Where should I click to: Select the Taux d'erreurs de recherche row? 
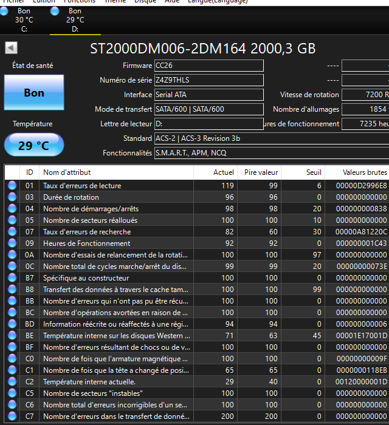(x=197, y=231)
